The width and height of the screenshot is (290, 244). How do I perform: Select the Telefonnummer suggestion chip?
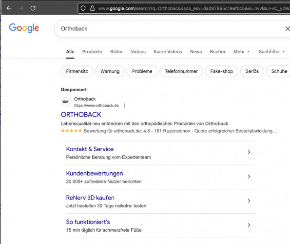[x=181, y=71]
